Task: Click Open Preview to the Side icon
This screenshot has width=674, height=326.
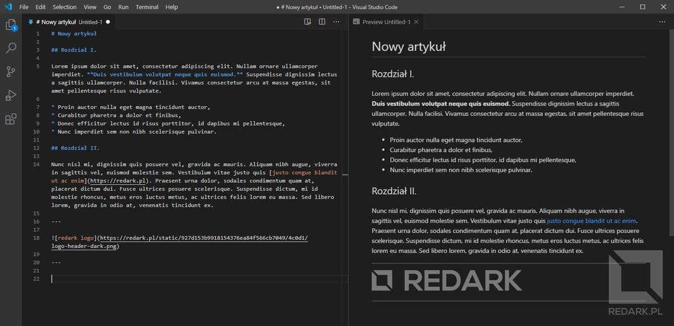Action: coord(308,22)
